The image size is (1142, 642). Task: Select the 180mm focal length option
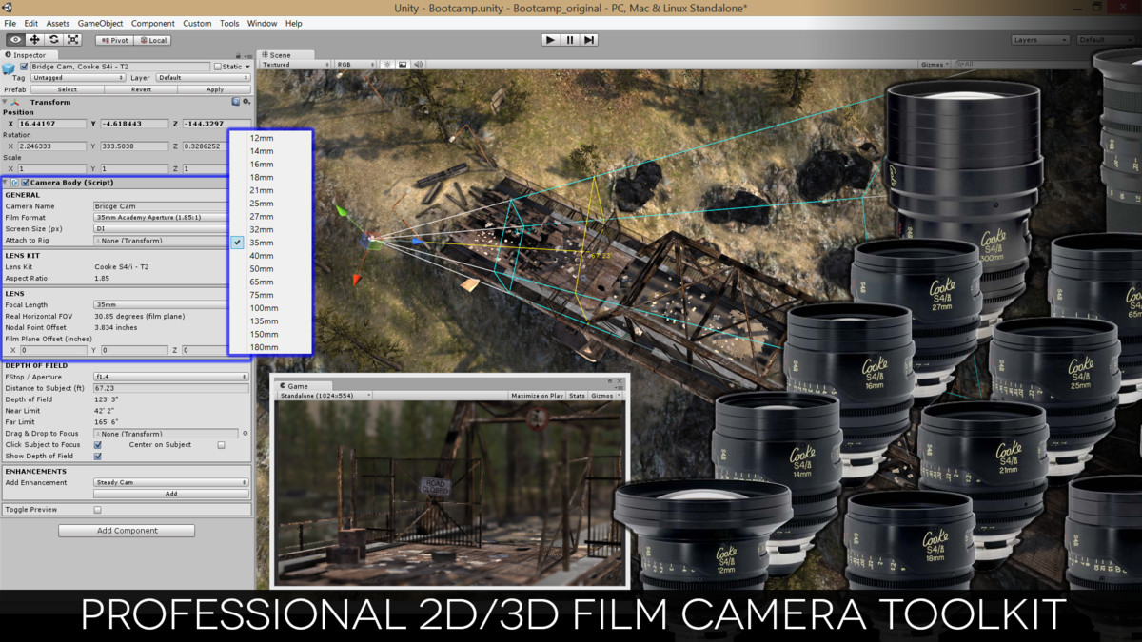[270, 347]
